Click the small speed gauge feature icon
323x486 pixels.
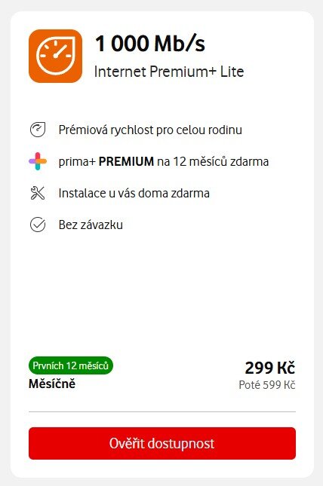[38, 130]
